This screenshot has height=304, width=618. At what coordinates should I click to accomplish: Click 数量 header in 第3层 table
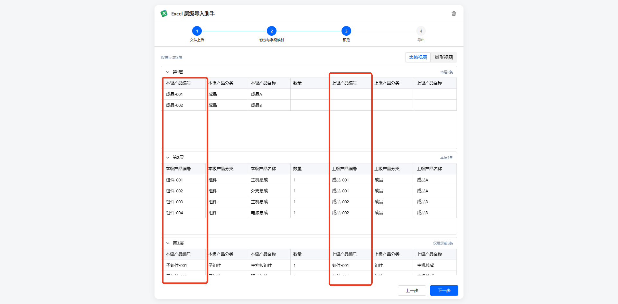297,254
